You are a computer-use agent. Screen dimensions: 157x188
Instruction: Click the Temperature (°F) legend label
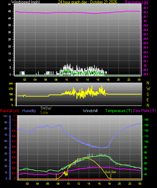click(x=119, y=111)
